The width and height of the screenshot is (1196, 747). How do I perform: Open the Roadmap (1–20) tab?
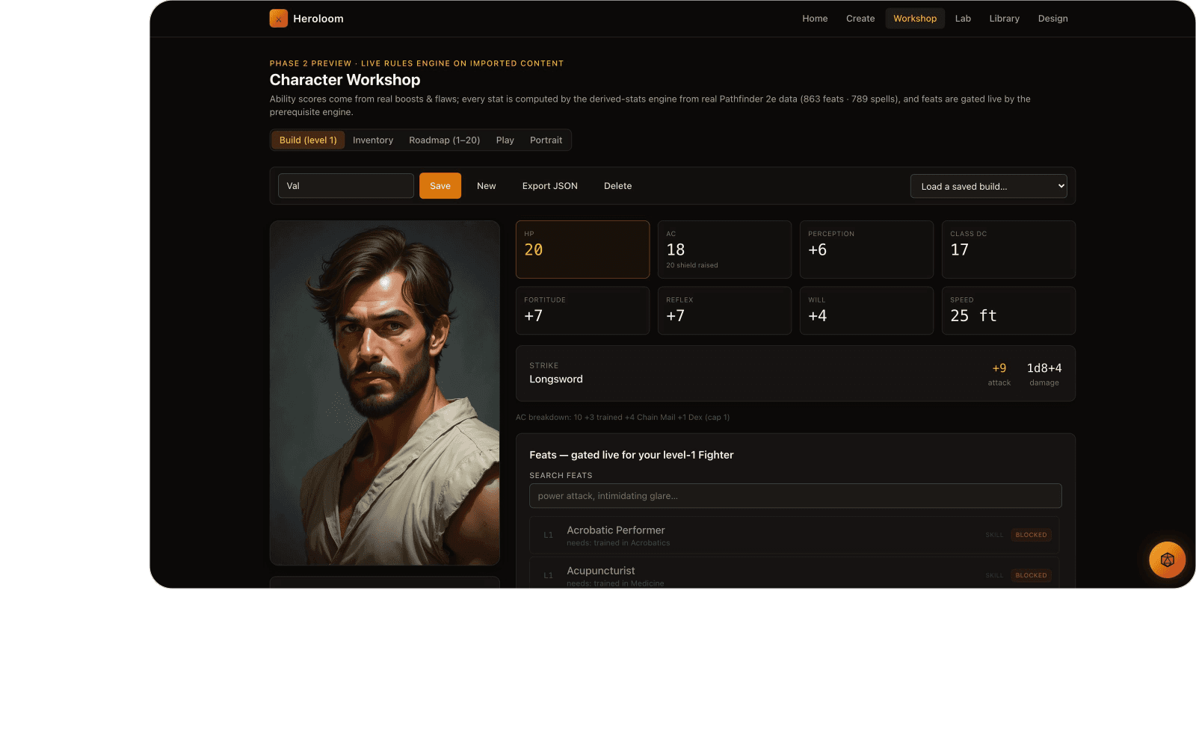pos(445,140)
